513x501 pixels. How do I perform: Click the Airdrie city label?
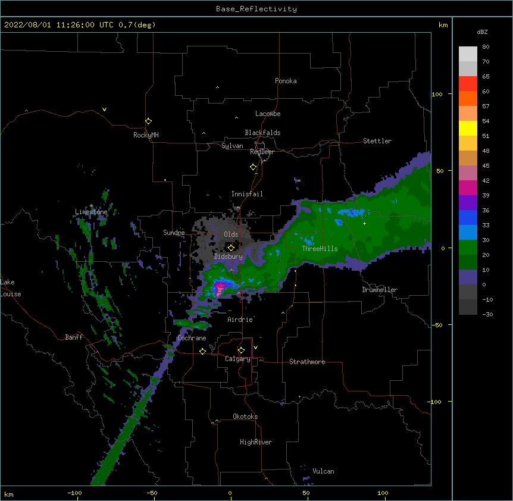pyautogui.click(x=240, y=320)
